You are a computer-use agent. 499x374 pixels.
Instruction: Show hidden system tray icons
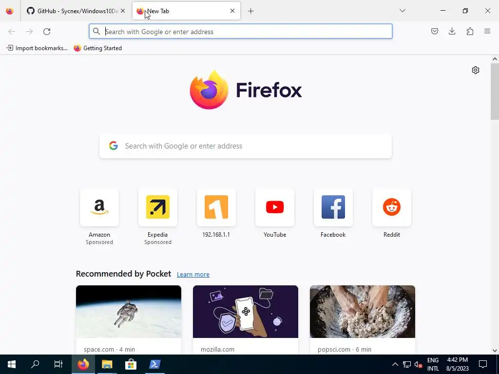click(x=395, y=364)
